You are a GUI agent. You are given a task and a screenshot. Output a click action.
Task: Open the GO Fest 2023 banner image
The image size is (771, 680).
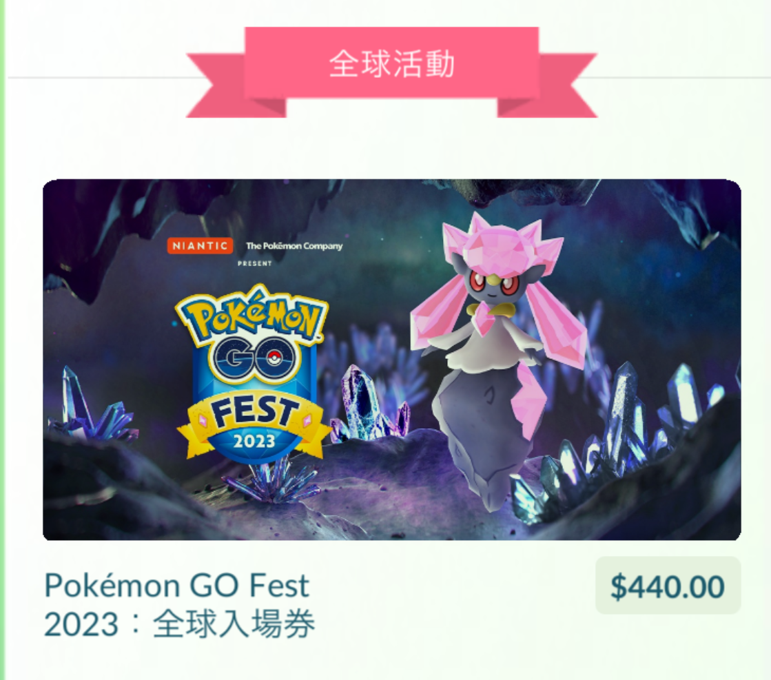tap(392, 360)
